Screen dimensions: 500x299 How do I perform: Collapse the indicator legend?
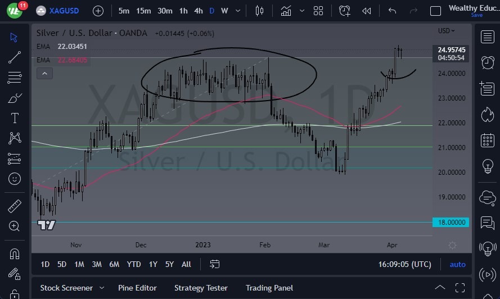[44, 74]
